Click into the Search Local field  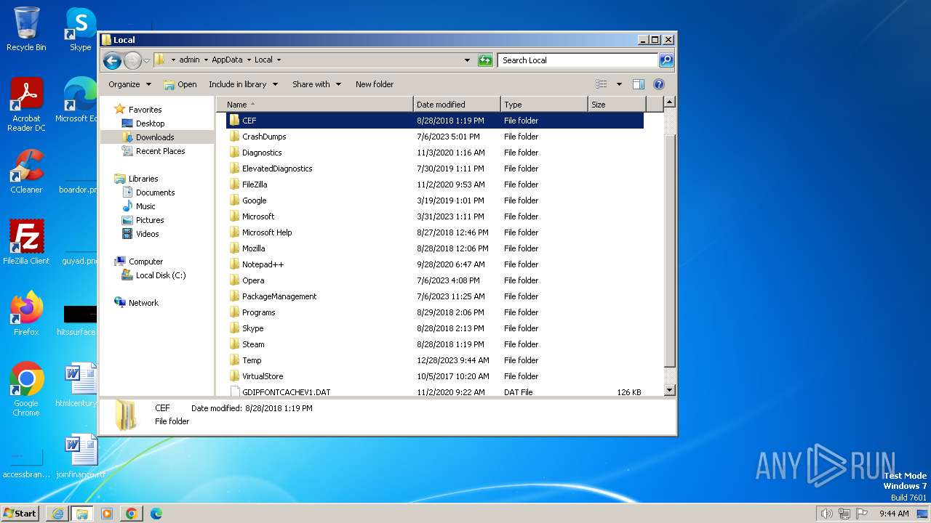[x=578, y=60]
